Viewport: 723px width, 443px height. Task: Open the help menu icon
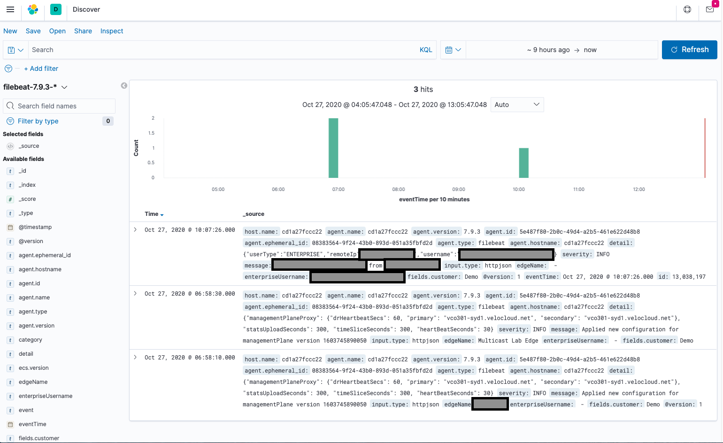pyautogui.click(x=687, y=9)
